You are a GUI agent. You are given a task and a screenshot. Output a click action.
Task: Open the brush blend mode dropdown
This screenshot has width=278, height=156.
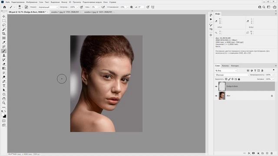click(48, 7)
